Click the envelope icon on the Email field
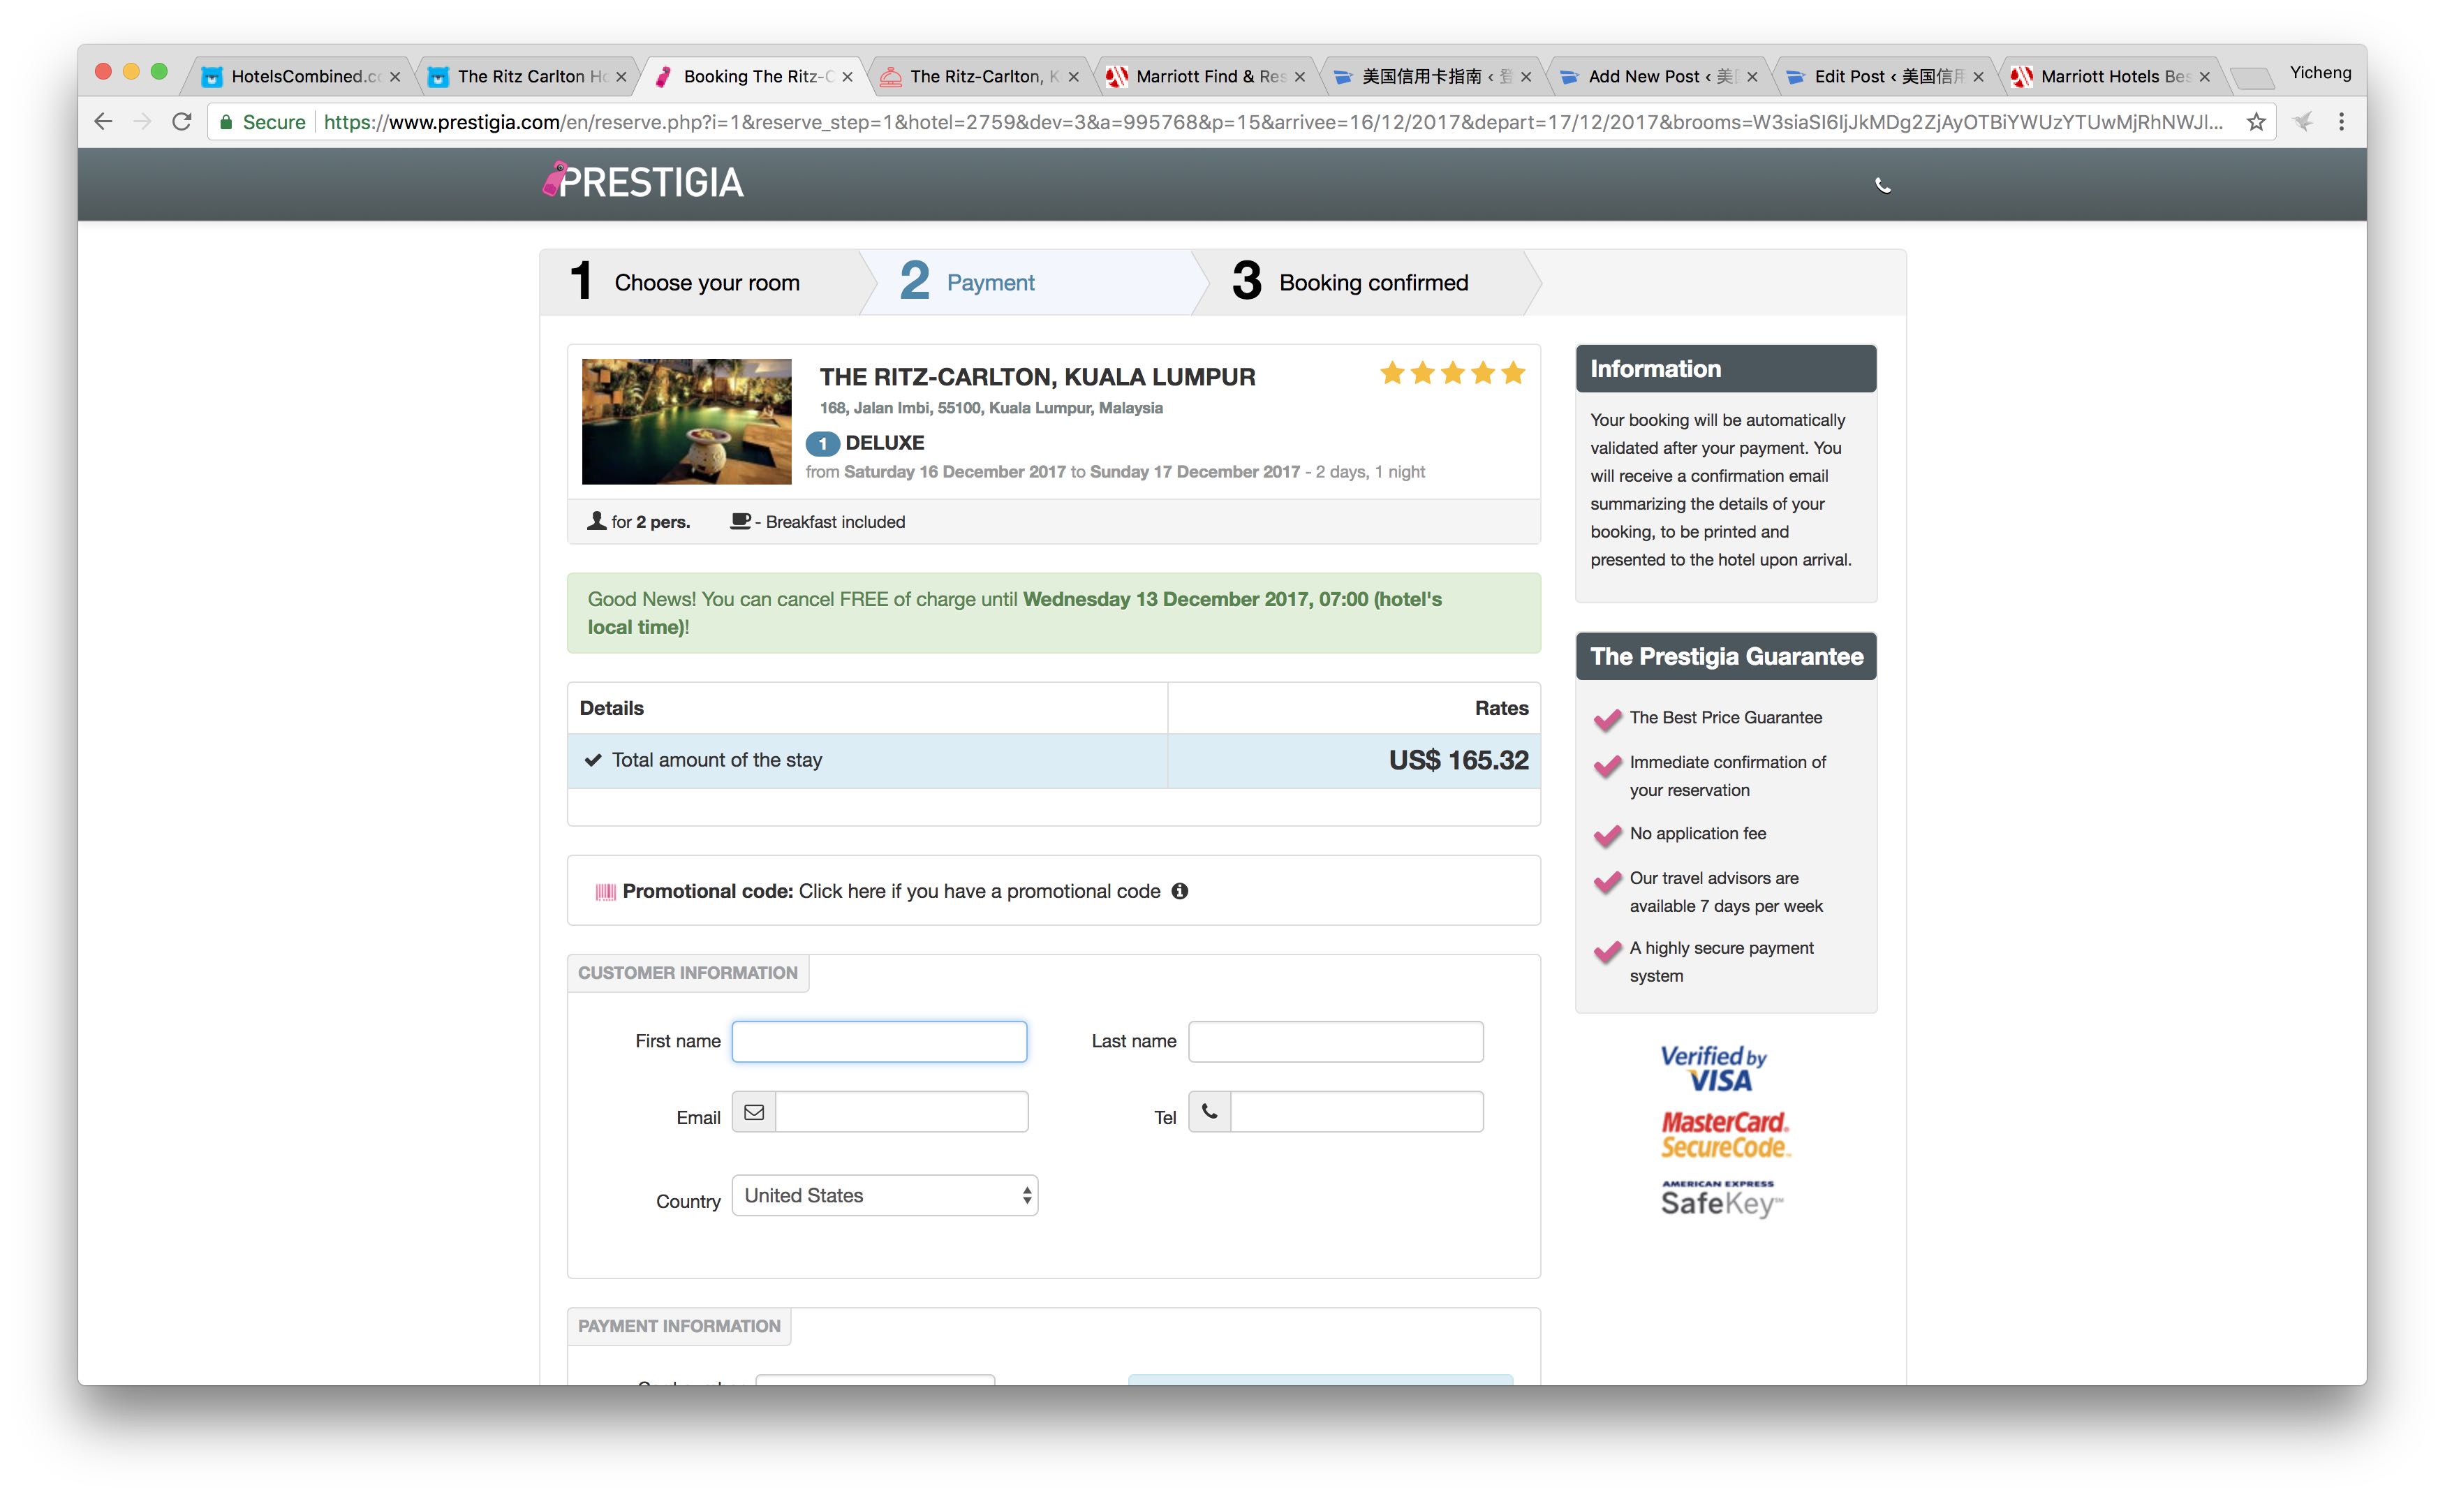This screenshot has height=1497, width=2445. pyautogui.click(x=754, y=1112)
